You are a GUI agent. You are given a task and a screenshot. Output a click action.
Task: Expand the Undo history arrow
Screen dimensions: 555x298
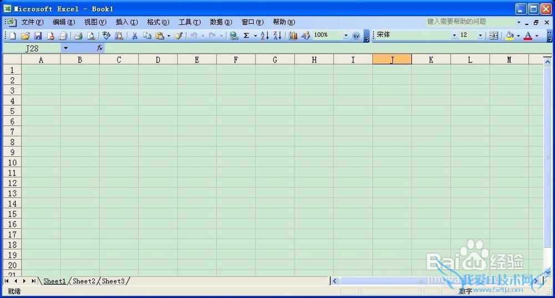(x=203, y=35)
